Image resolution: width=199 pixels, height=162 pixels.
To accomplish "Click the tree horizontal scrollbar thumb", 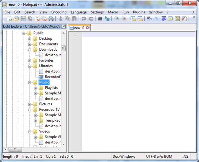I will (x=15, y=149).
